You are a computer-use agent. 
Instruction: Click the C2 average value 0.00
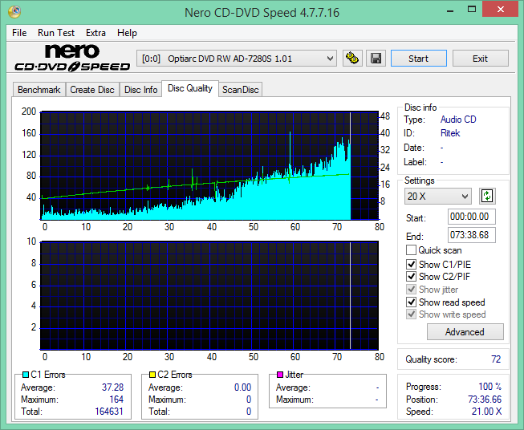click(x=242, y=387)
